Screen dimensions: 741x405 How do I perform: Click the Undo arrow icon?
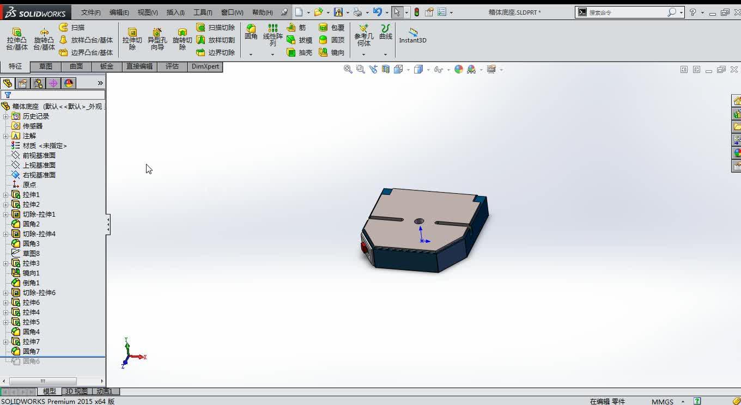pos(377,12)
